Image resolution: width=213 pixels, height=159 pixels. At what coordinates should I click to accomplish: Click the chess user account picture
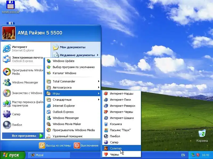tap(9, 33)
